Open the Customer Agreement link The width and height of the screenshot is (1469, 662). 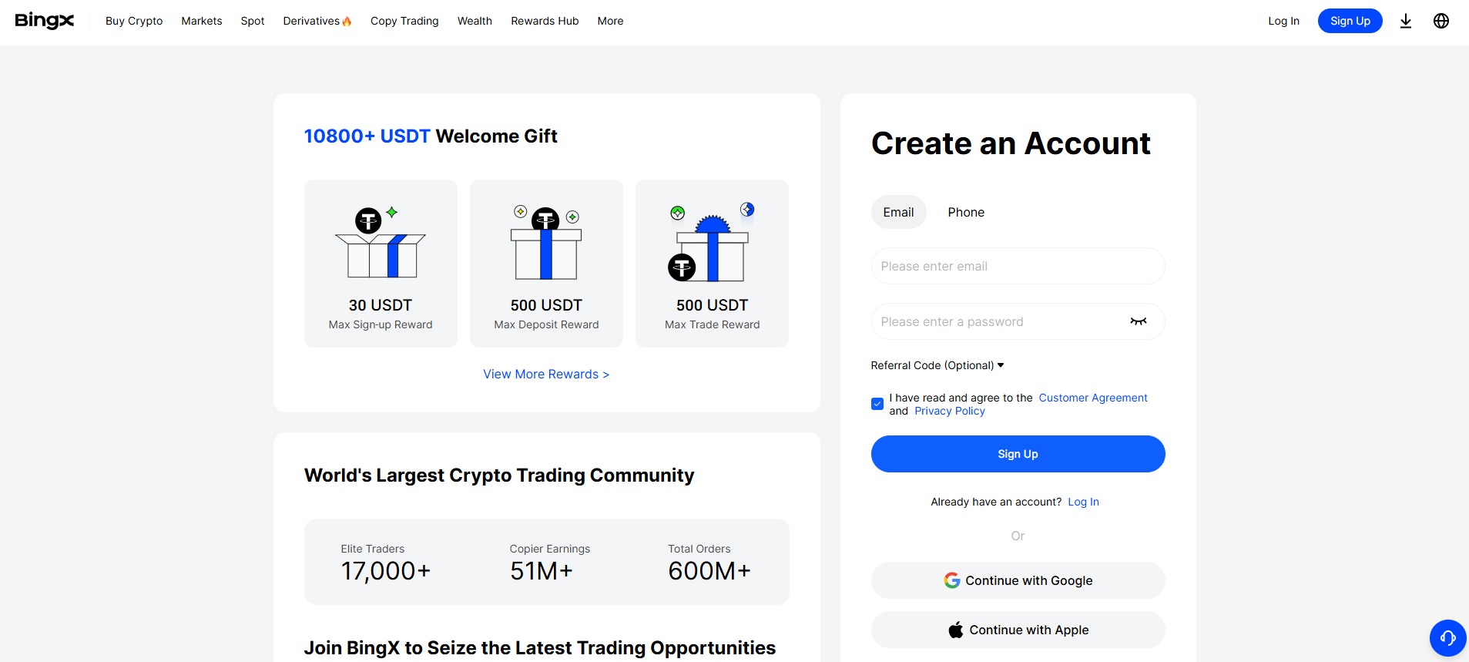pyautogui.click(x=1092, y=398)
